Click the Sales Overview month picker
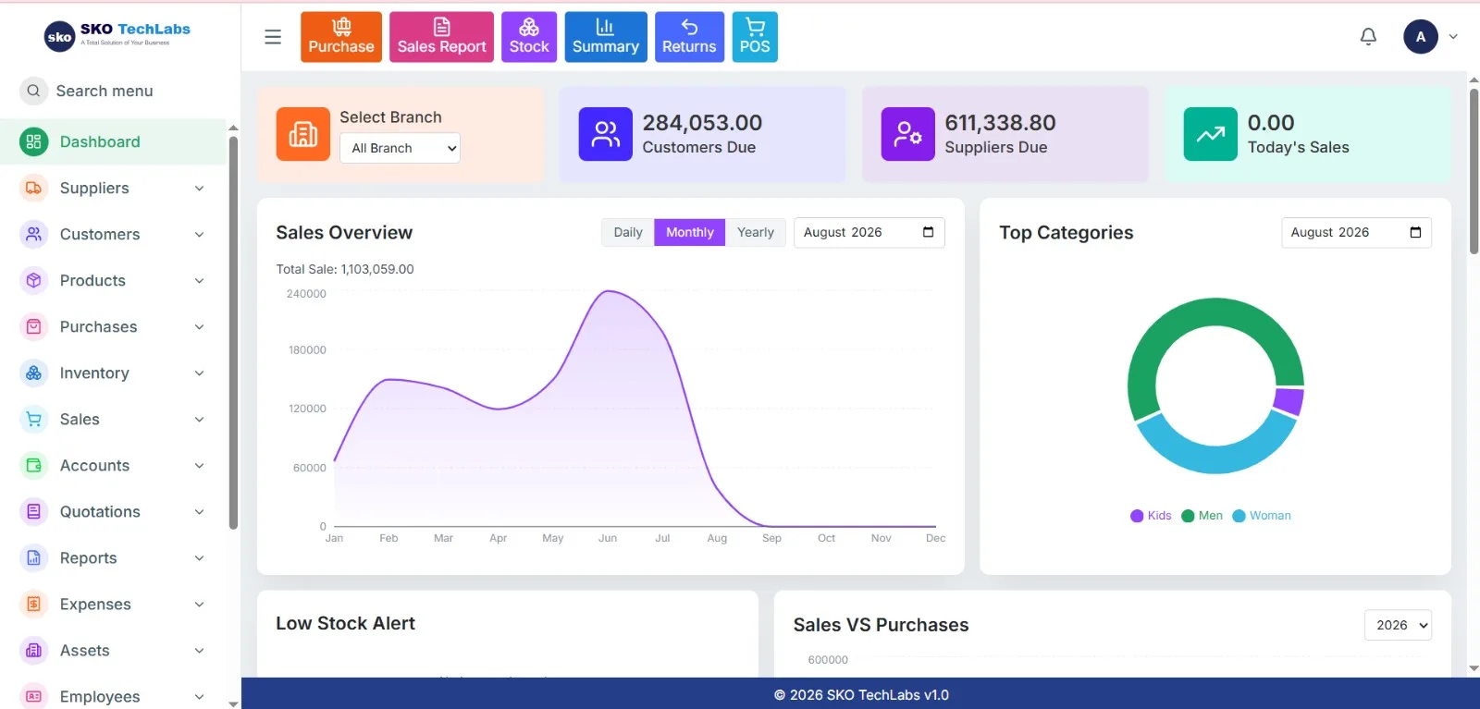This screenshot has width=1480, height=709. [x=869, y=232]
